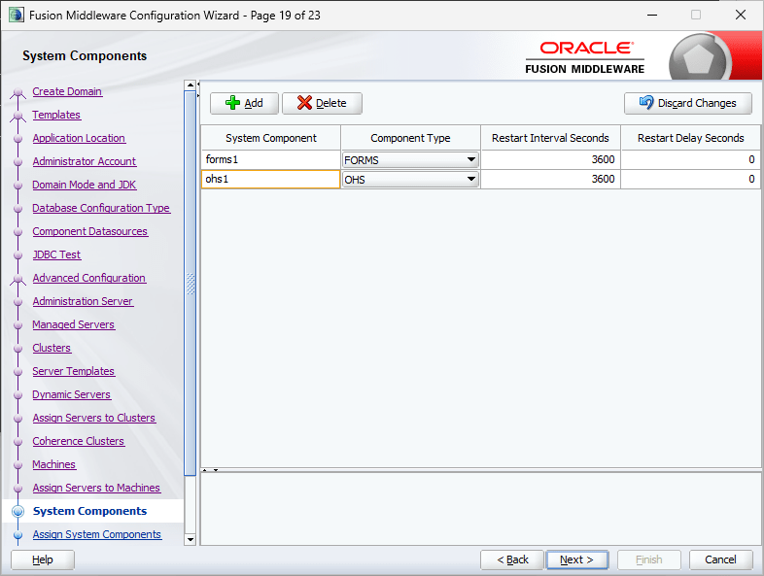764x576 pixels.
Task: Click the Add button label
Action: (254, 103)
